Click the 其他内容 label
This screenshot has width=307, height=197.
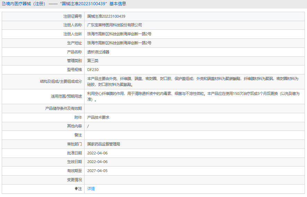click(74, 126)
